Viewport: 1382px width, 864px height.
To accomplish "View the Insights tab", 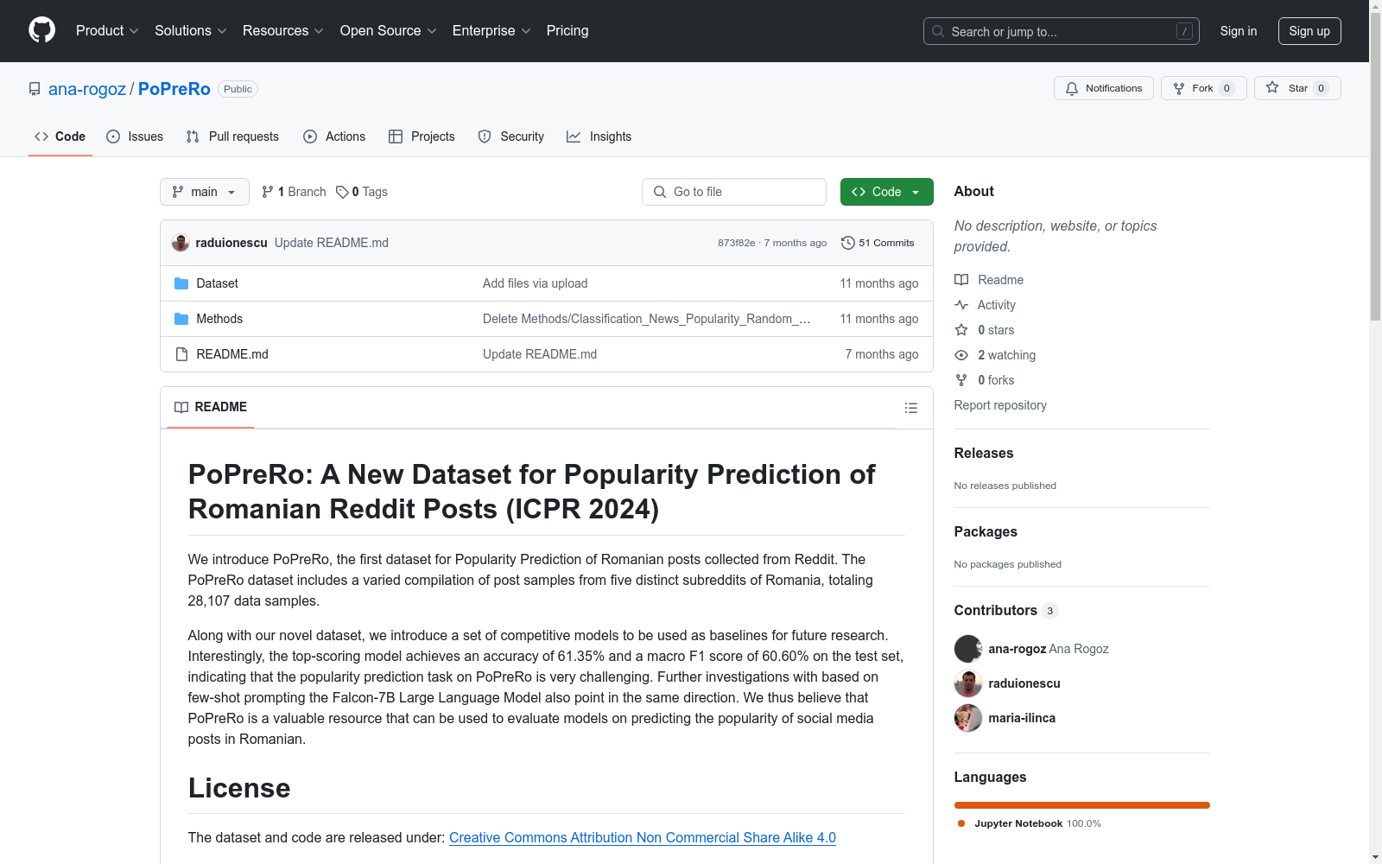I will point(599,137).
